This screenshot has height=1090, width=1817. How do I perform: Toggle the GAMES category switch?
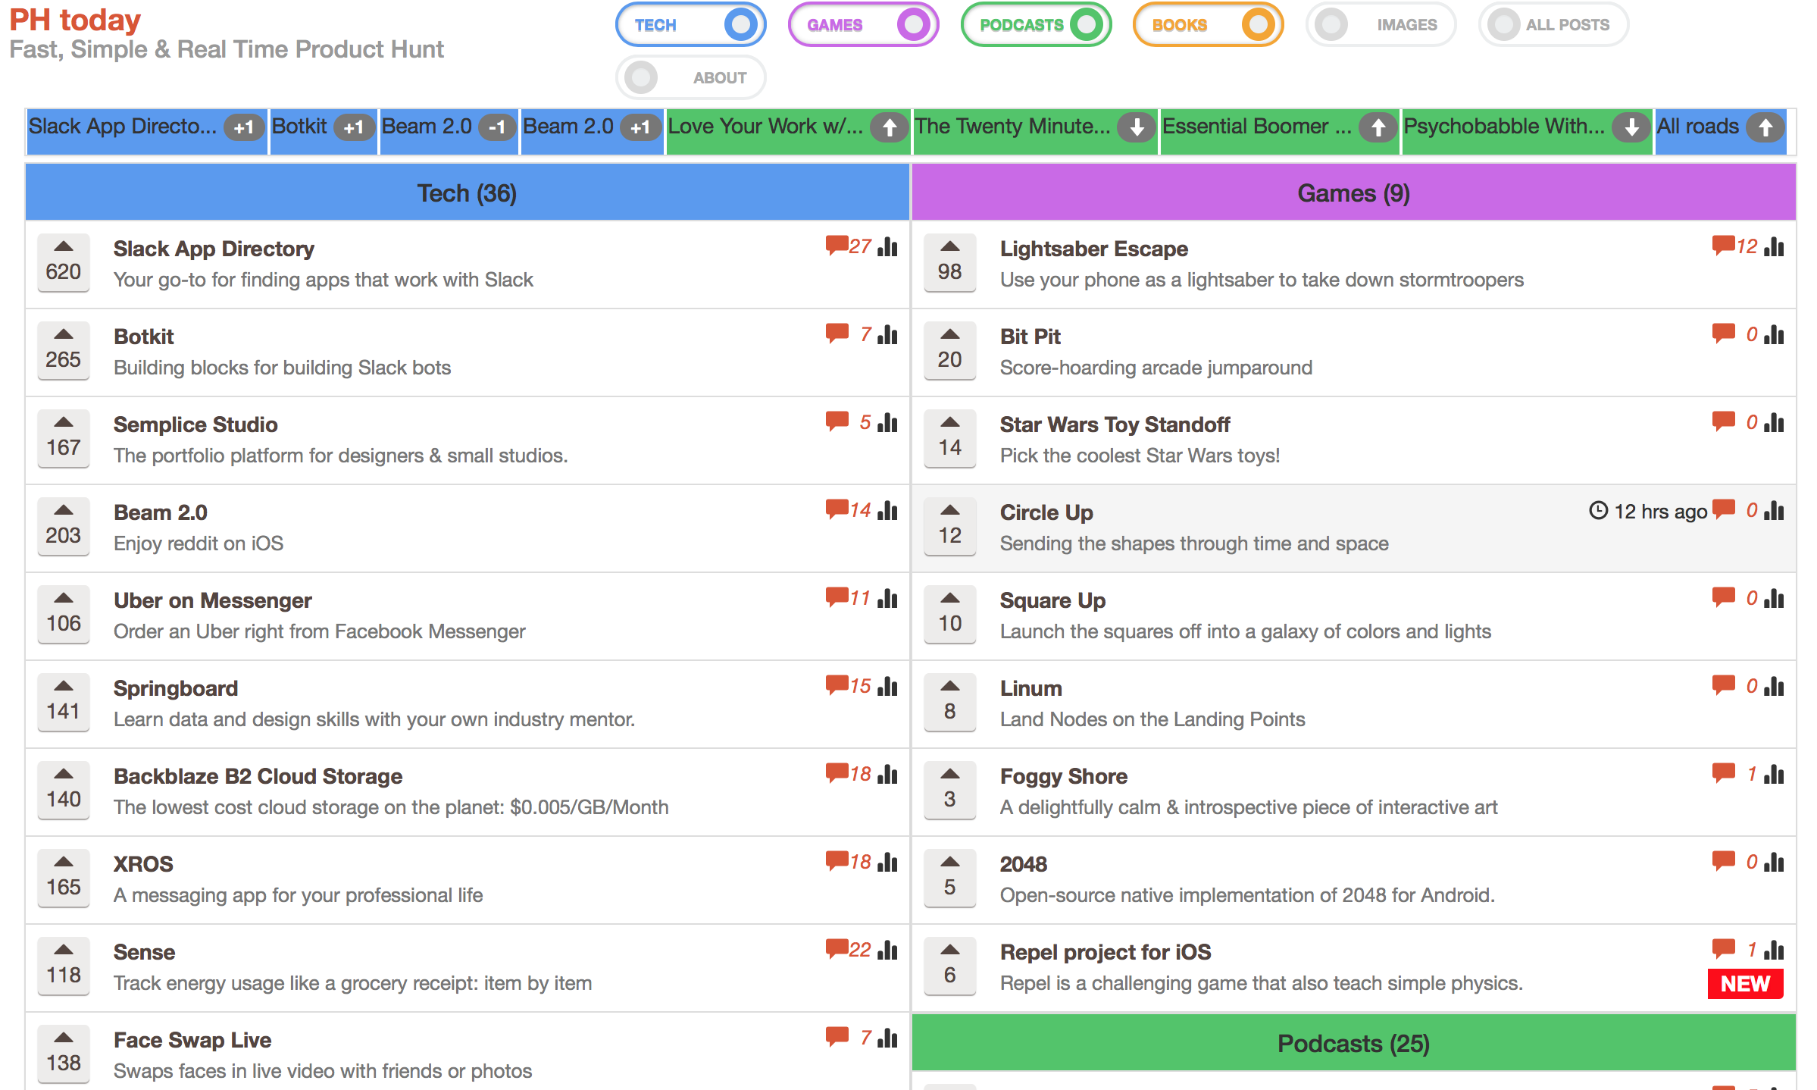point(863,25)
